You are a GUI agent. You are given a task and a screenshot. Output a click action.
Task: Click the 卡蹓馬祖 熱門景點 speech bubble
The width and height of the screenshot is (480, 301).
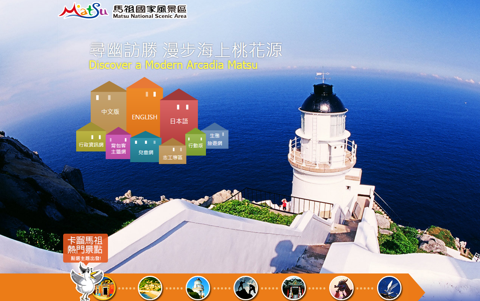85,248
